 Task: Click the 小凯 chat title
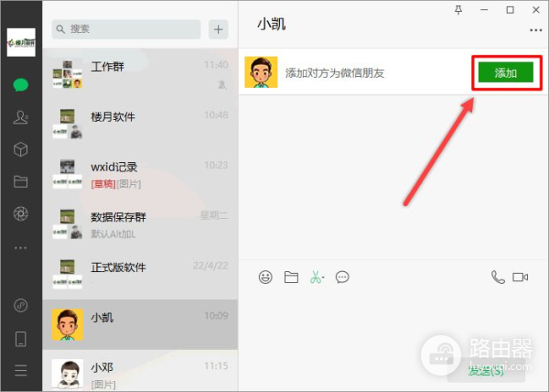272,24
